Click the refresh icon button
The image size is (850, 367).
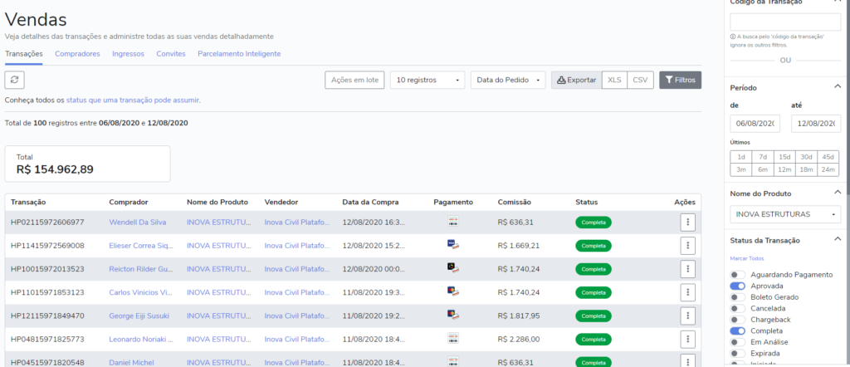15,80
